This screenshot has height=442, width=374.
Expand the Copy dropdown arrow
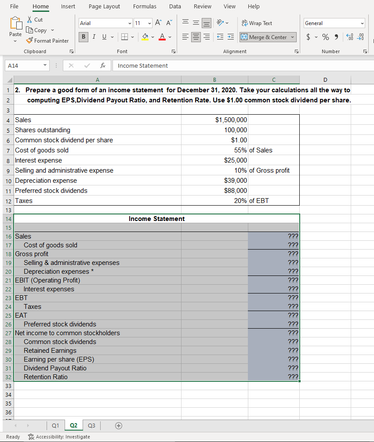[x=52, y=30]
